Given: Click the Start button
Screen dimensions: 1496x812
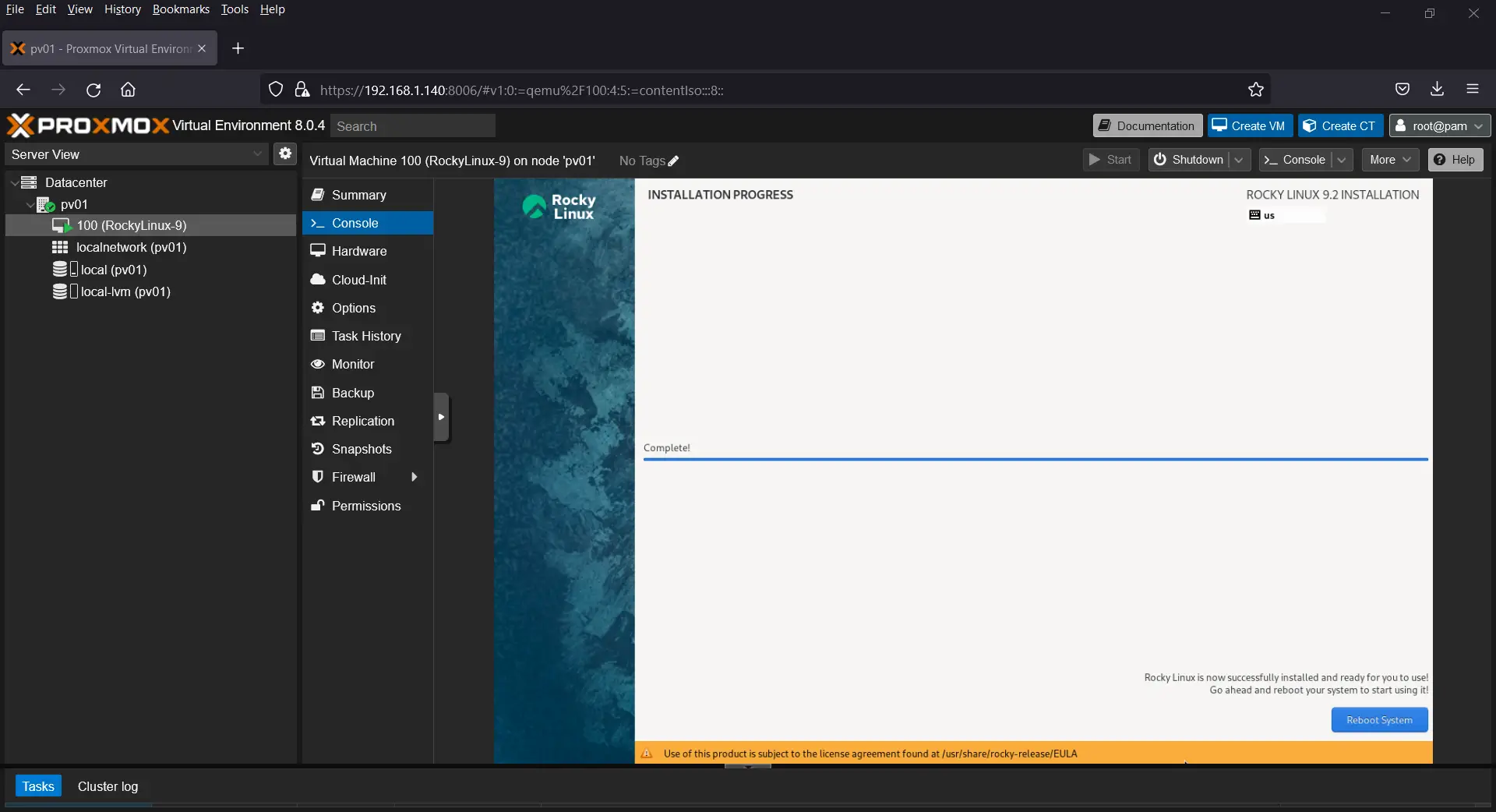Looking at the screenshot, I should 1111,160.
